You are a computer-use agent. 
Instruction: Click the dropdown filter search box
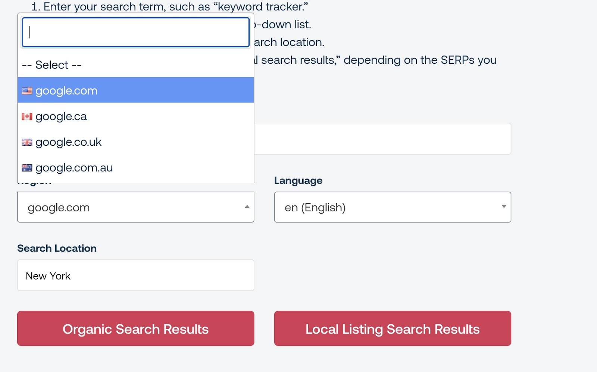(x=135, y=32)
